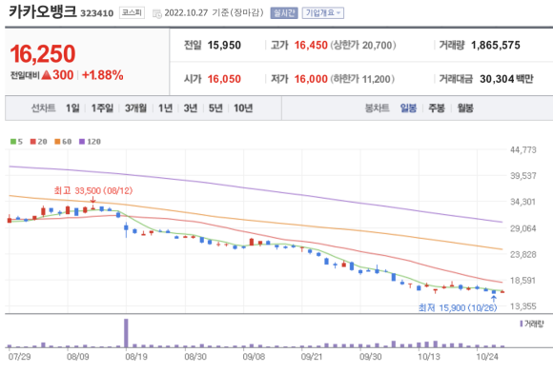Select the 3개월 line chart tab
Image resolution: width=553 pixels, height=373 pixels.
(x=135, y=108)
